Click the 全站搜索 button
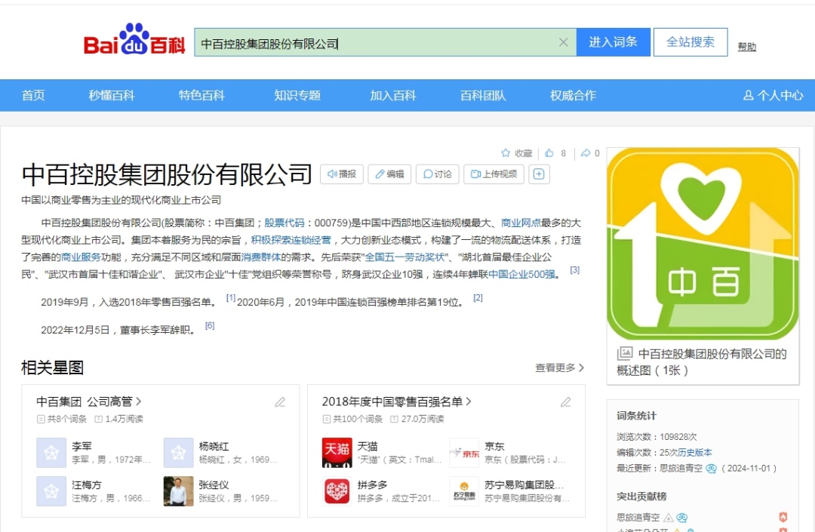This screenshot has width=815, height=532. point(690,42)
